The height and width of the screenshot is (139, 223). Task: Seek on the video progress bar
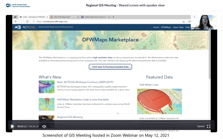(110, 122)
